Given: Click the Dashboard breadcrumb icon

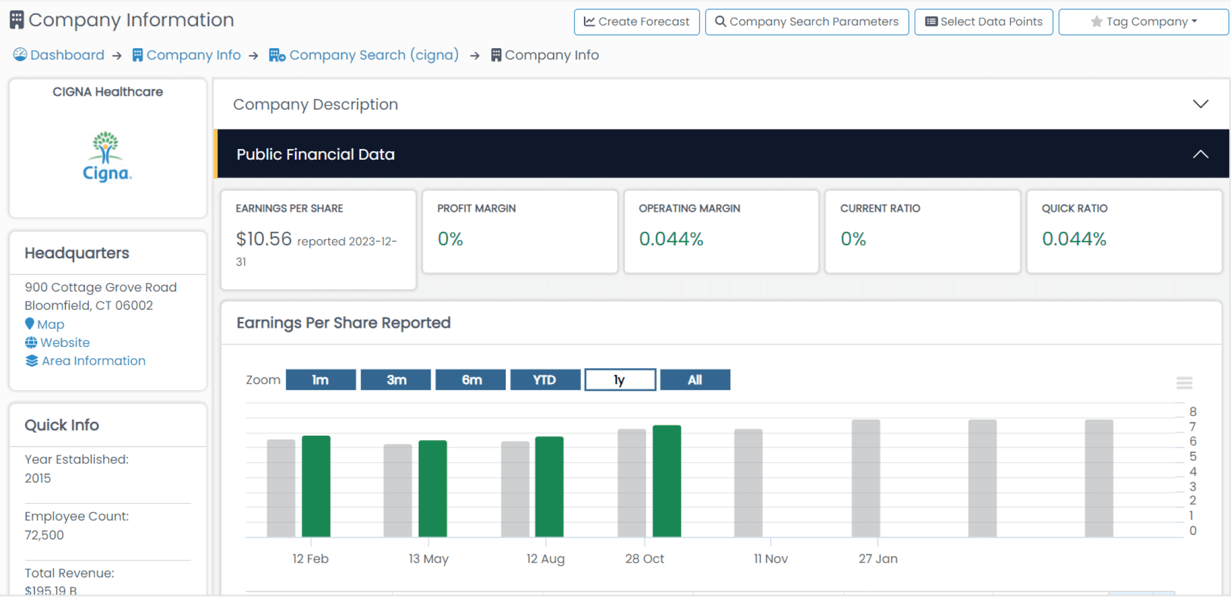Looking at the screenshot, I should [x=20, y=54].
